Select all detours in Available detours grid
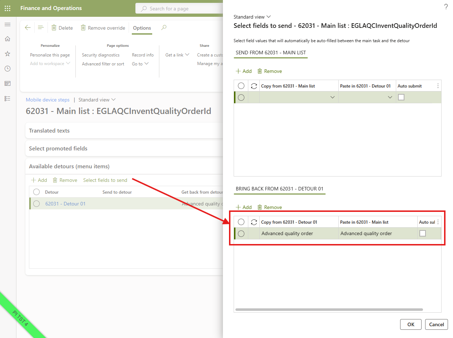453x338 pixels. [x=36, y=192]
